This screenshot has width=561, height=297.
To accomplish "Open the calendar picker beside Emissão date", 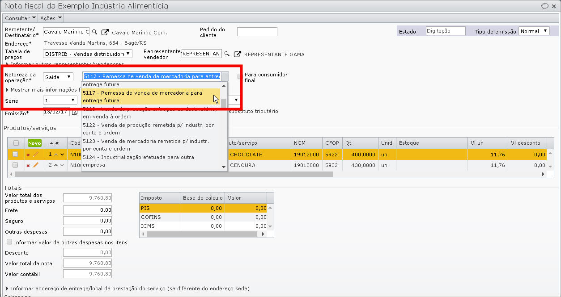I will [x=75, y=112].
